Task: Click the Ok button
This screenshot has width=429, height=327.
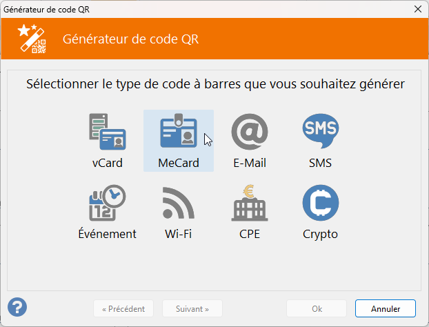Action: pyautogui.click(x=317, y=308)
